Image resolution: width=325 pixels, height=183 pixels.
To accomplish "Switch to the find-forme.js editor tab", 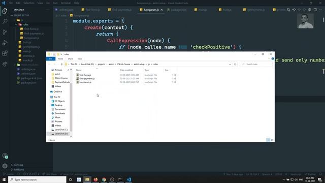I will pyautogui.click(x=91, y=10).
